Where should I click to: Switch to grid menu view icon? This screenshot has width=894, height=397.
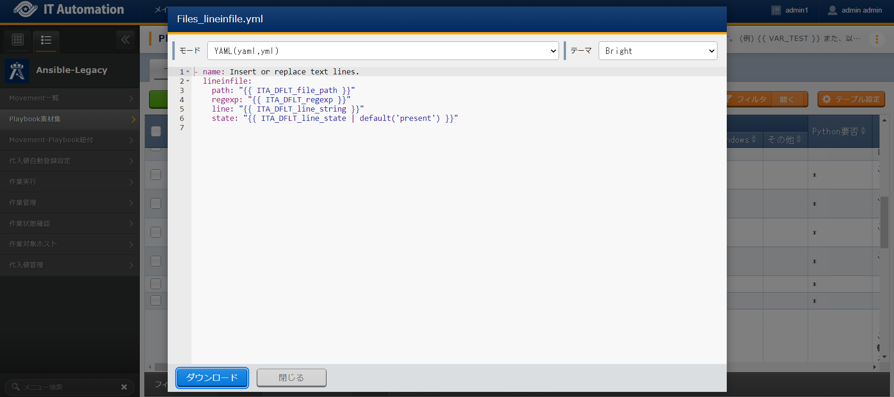click(18, 40)
